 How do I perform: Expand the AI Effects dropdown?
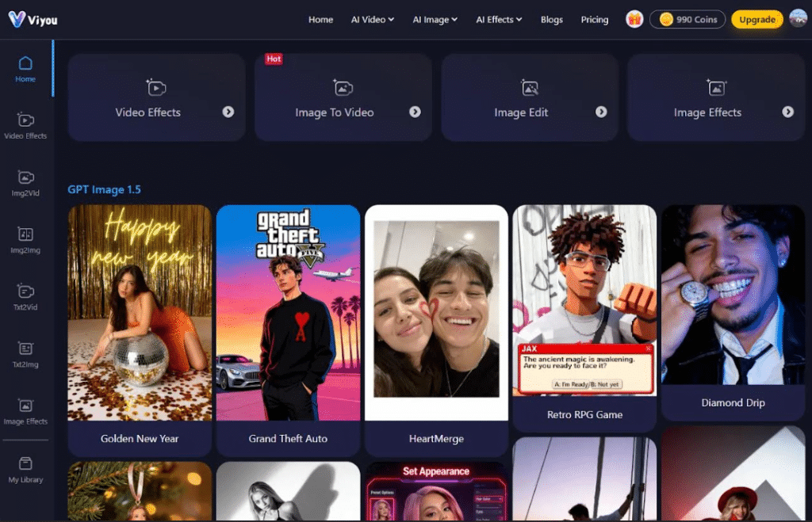click(499, 19)
